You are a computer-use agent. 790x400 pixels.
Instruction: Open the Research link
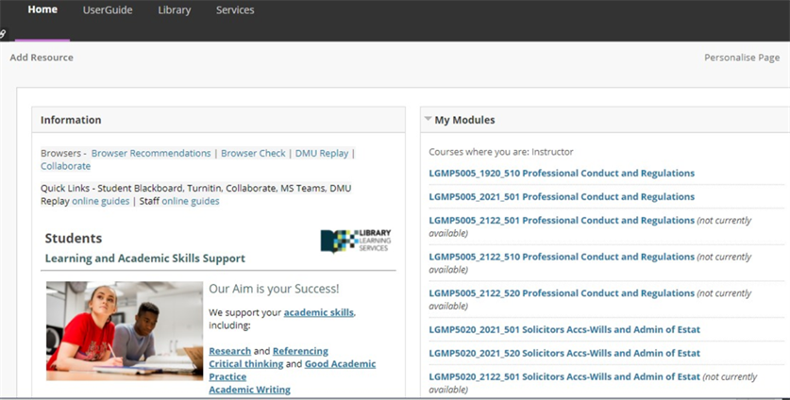pos(229,351)
